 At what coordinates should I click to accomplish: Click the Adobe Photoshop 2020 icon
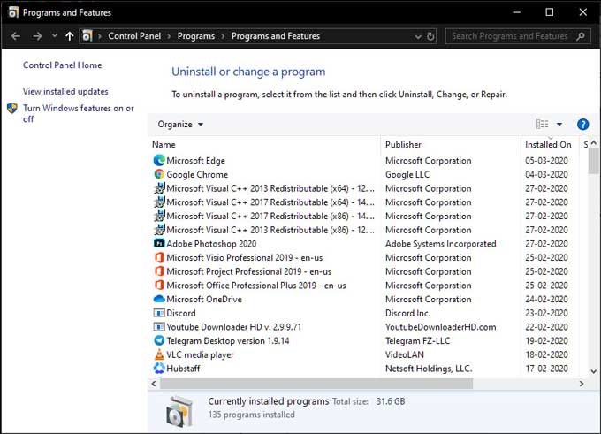pos(159,243)
